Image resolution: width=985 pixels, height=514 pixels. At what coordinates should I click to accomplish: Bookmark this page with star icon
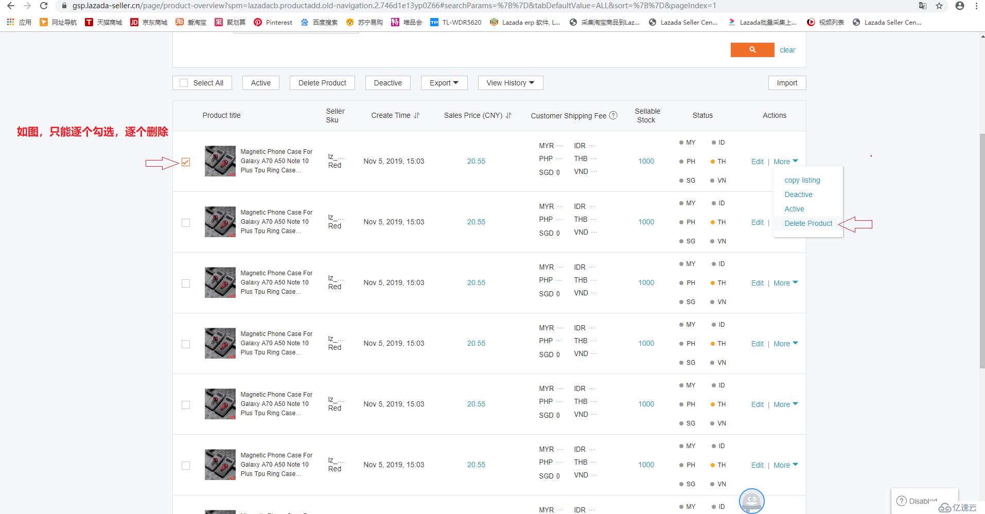coord(939,6)
